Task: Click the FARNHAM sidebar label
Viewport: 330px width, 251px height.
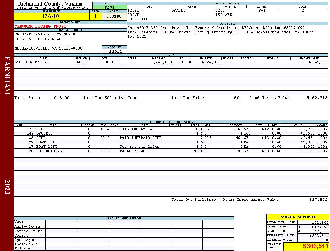Action: pos(7,75)
